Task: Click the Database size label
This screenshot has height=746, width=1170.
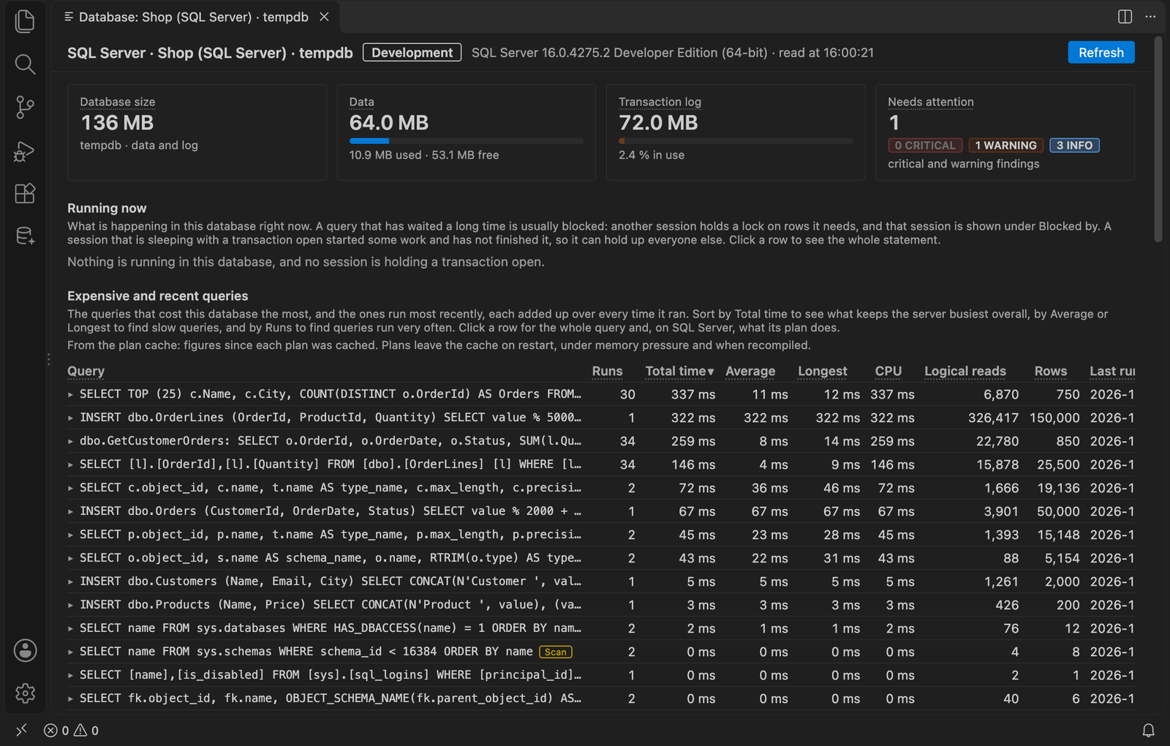Action: tap(117, 102)
